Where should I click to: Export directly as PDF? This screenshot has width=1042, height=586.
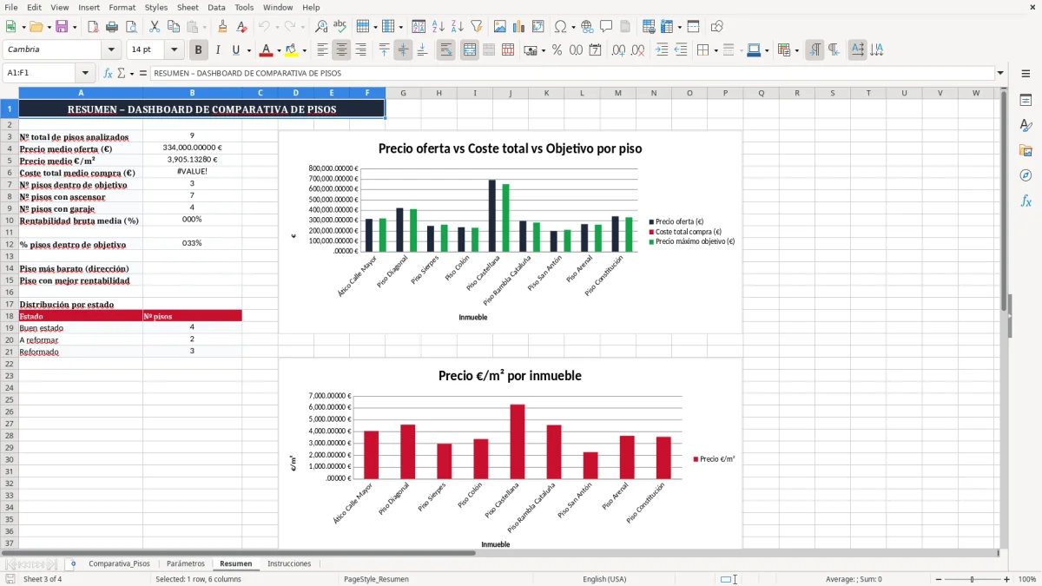click(93, 27)
